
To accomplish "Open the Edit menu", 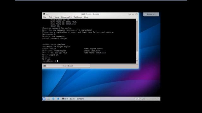I will (x=50, y=17).
